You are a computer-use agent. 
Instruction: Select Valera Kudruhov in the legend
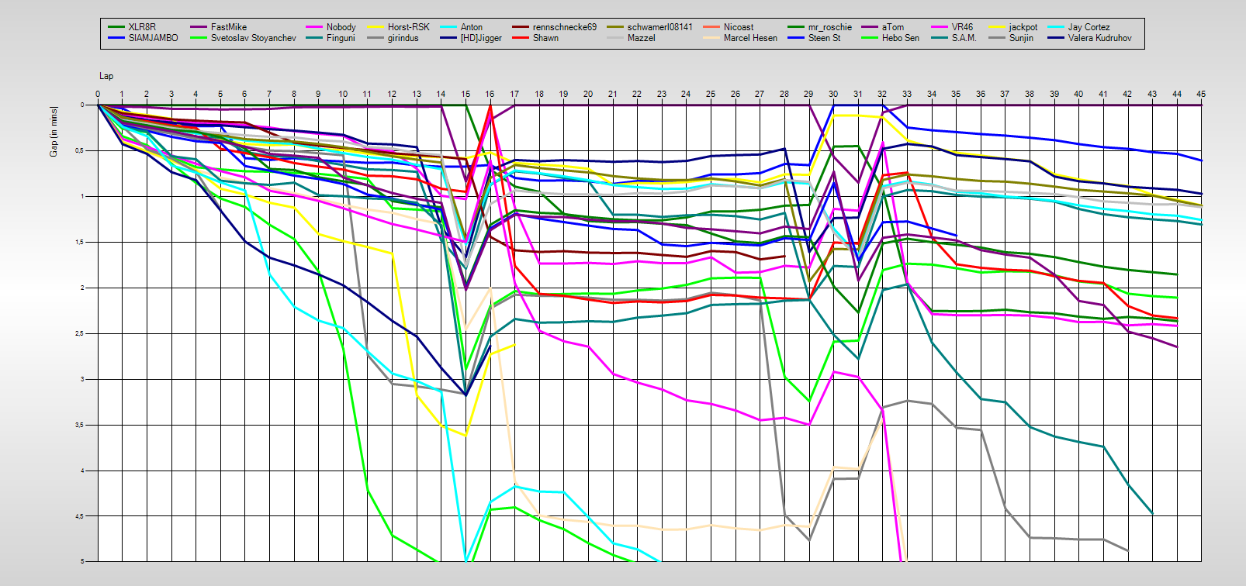pos(1099,38)
